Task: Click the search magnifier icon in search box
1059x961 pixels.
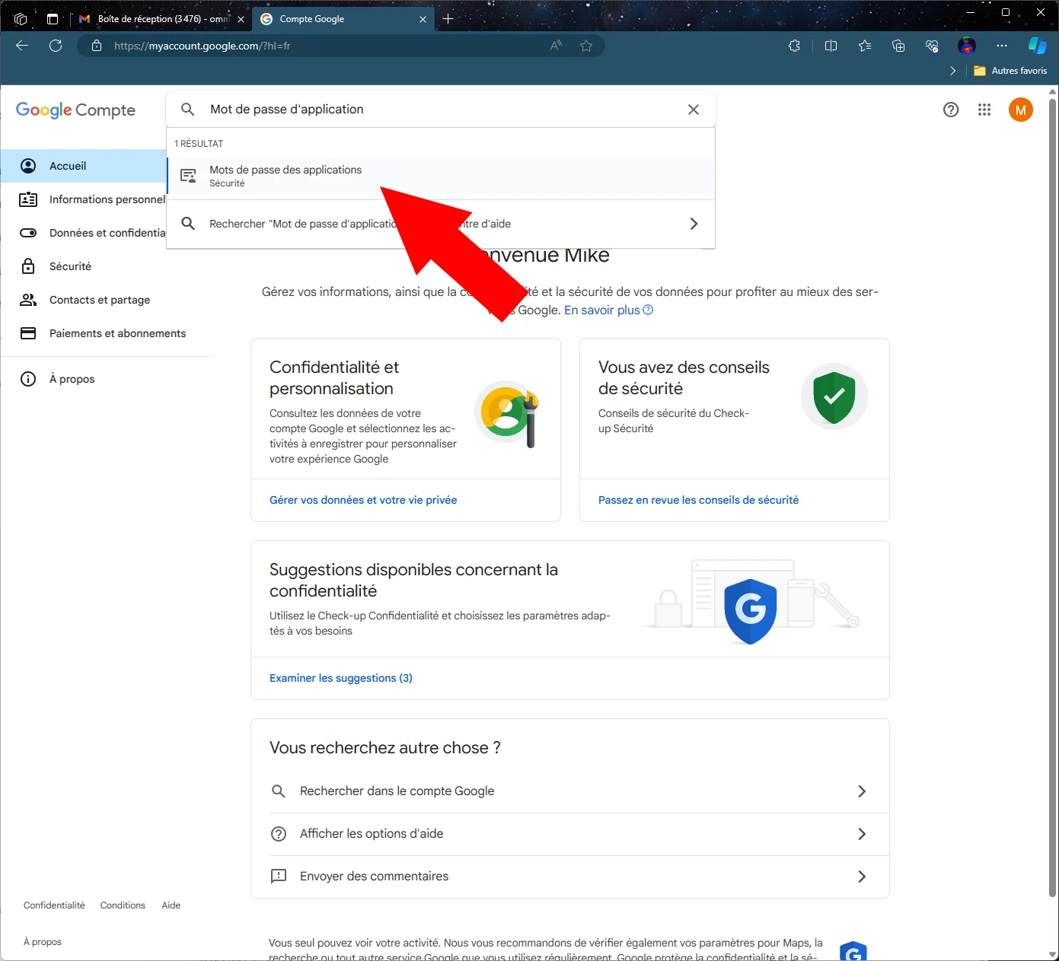Action: [187, 110]
